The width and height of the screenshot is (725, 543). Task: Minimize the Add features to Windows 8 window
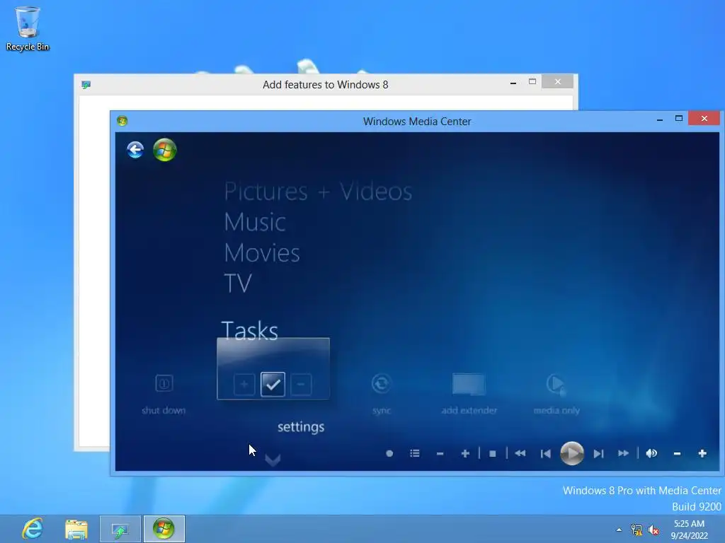(513, 83)
